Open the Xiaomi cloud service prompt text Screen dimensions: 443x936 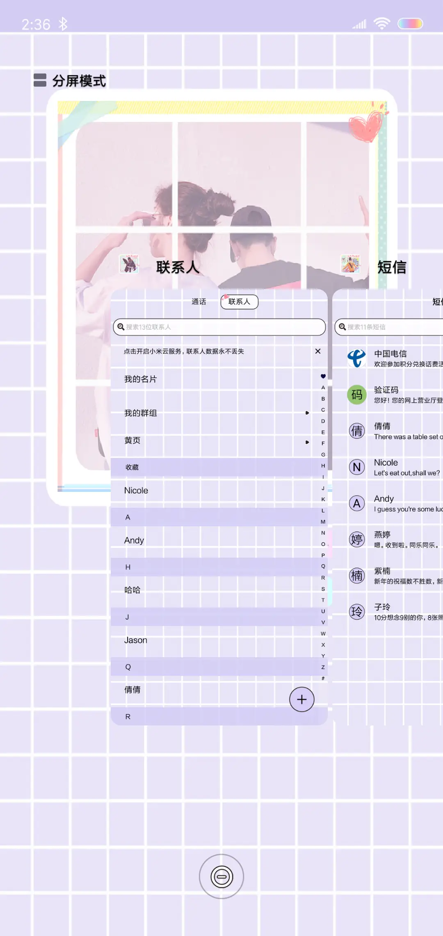click(184, 351)
